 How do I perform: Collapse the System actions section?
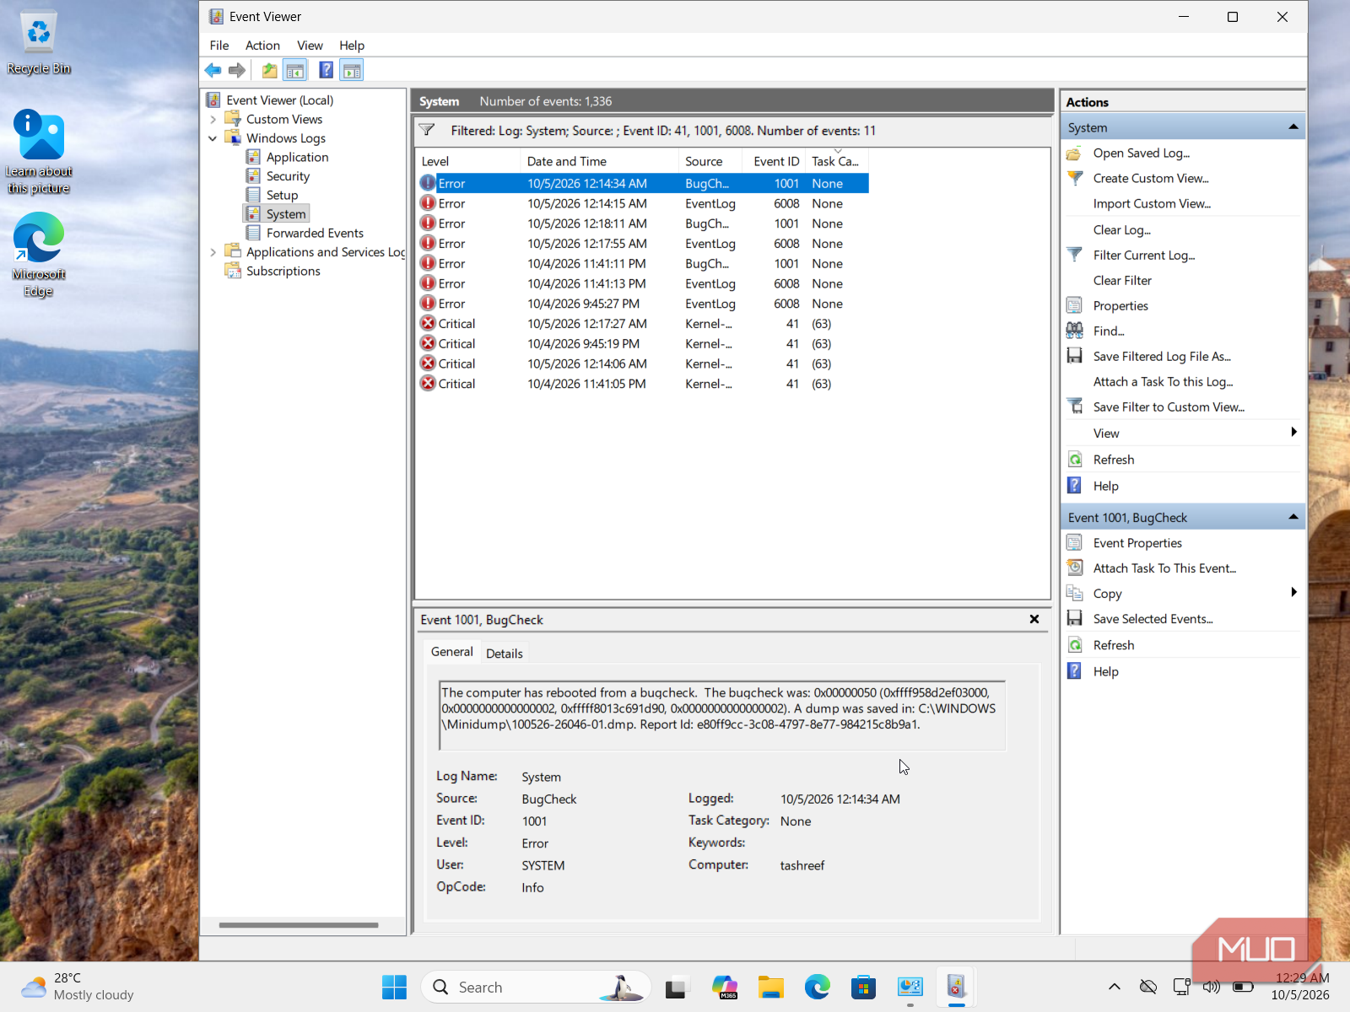click(1293, 127)
